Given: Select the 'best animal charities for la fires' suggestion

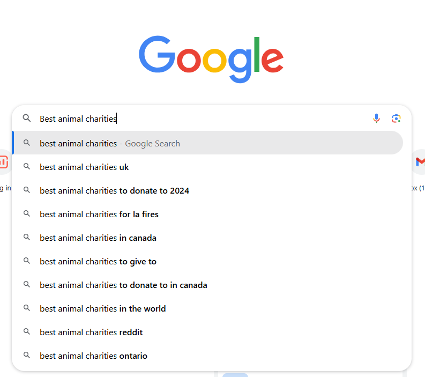Looking at the screenshot, I should pyautogui.click(x=99, y=214).
